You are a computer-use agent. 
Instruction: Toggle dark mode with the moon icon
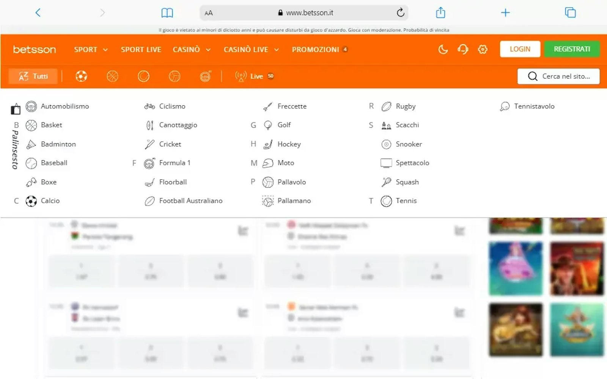(x=443, y=49)
